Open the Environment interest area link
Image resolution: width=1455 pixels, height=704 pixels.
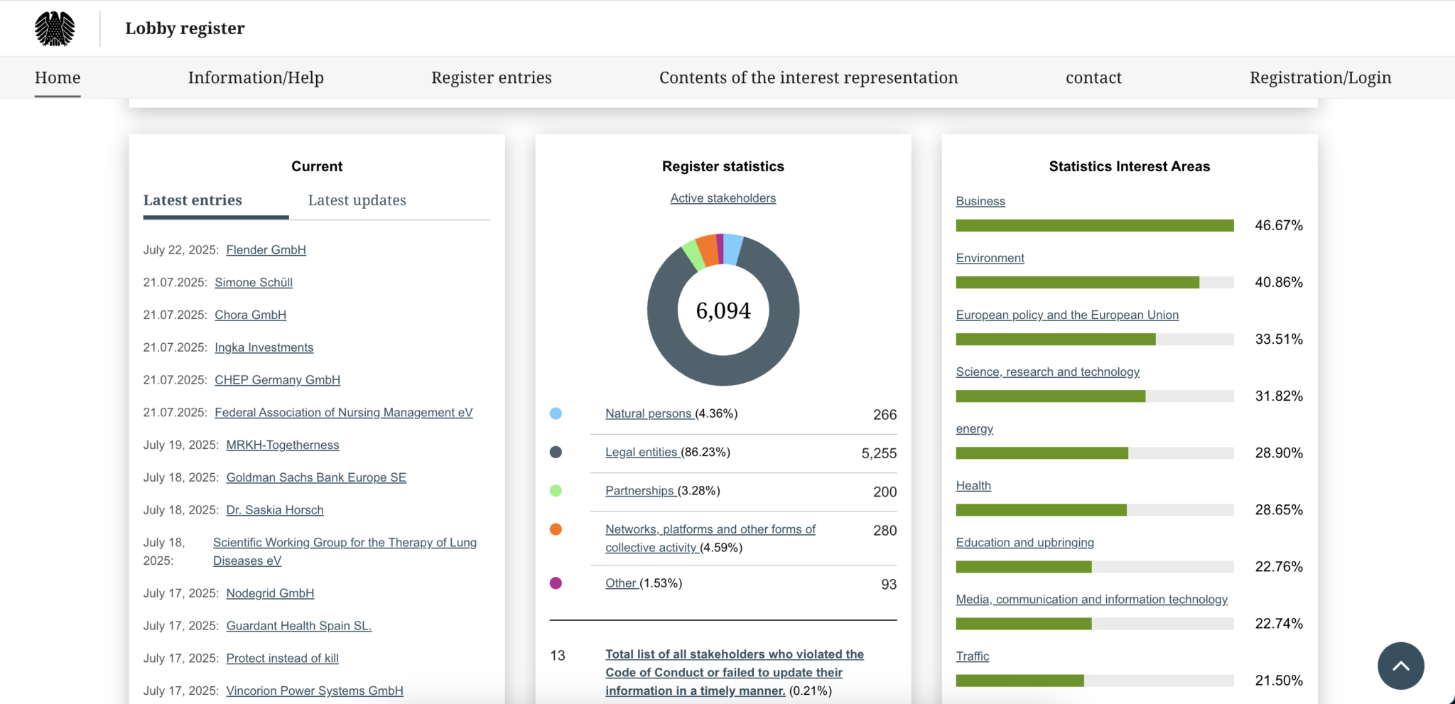coord(990,258)
